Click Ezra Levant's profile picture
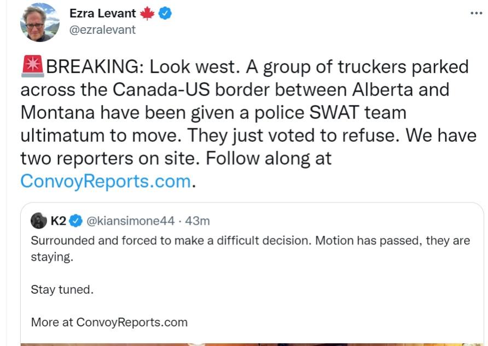The image size is (488, 346). tap(39, 22)
